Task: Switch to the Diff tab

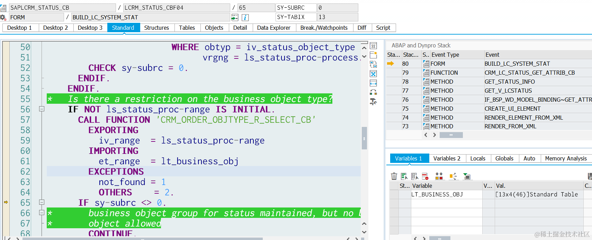Action: pyautogui.click(x=362, y=28)
